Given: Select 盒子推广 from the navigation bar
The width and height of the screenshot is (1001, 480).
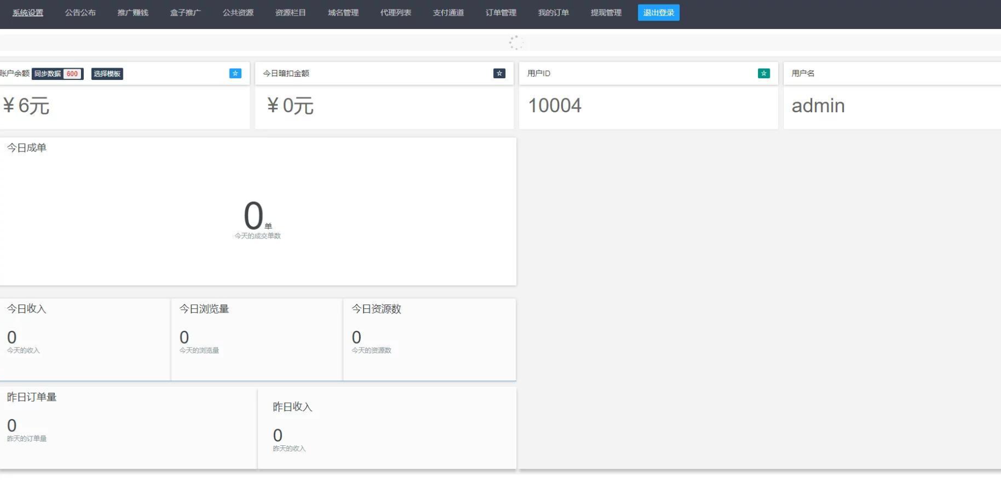Looking at the screenshot, I should [x=185, y=13].
